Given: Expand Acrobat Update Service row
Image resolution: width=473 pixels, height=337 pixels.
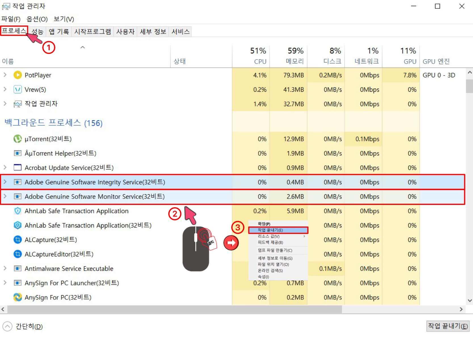Looking at the screenshot, I should [x=5, y=167].
